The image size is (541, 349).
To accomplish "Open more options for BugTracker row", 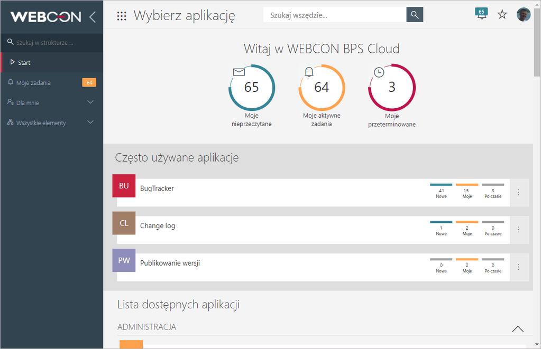I will [518, 192].
